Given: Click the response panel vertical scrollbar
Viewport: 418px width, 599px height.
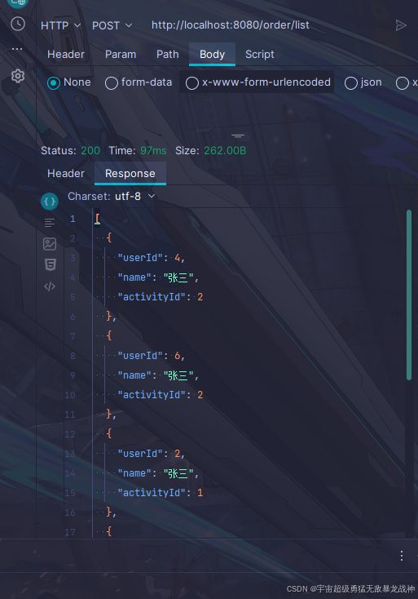Looking at the screenshot, I should [x=409, y=294].
